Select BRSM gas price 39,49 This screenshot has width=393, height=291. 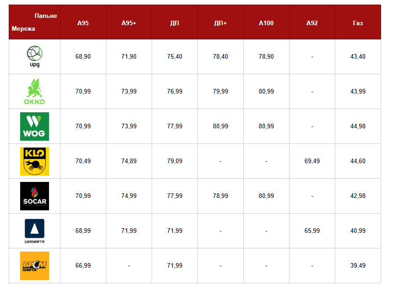tap(358, 266)
